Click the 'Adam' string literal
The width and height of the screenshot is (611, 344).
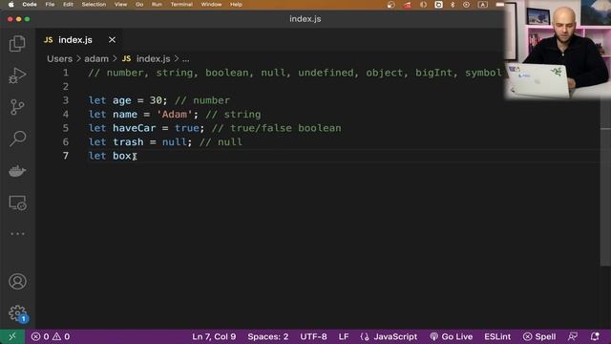click(175, 115)
